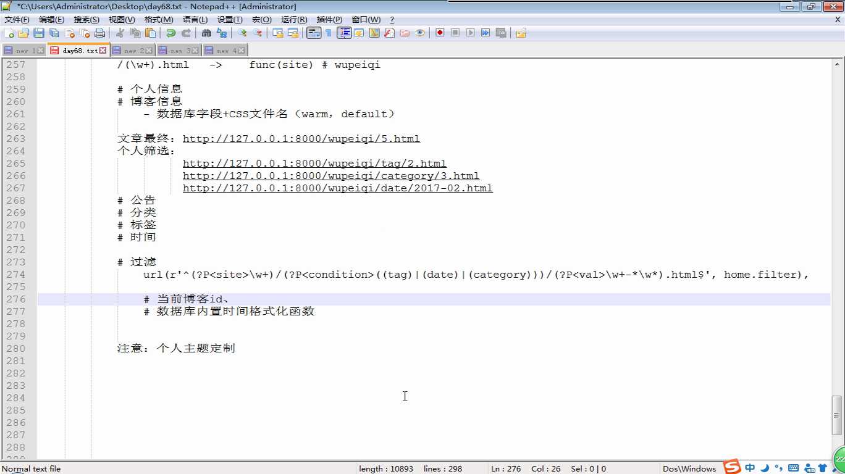Redo edit with gray arrow
This screenshot has height=474, width=845.
(186, 33)
